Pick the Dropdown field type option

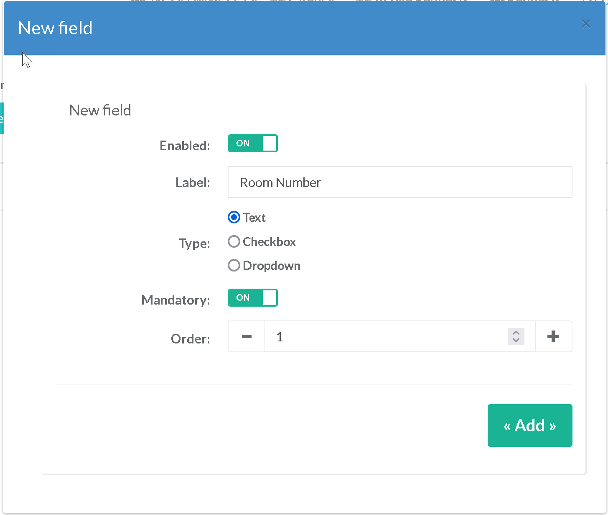pyautogui.click(x=234, y=266)
